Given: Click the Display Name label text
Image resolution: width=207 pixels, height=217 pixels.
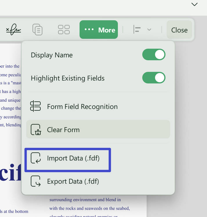Looking at the screenshot, I should (52, 55).
